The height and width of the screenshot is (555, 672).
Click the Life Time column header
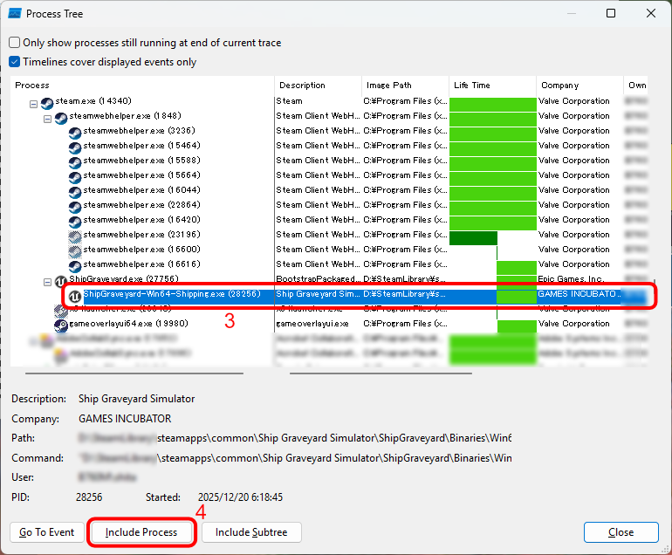tap(491, 86)
